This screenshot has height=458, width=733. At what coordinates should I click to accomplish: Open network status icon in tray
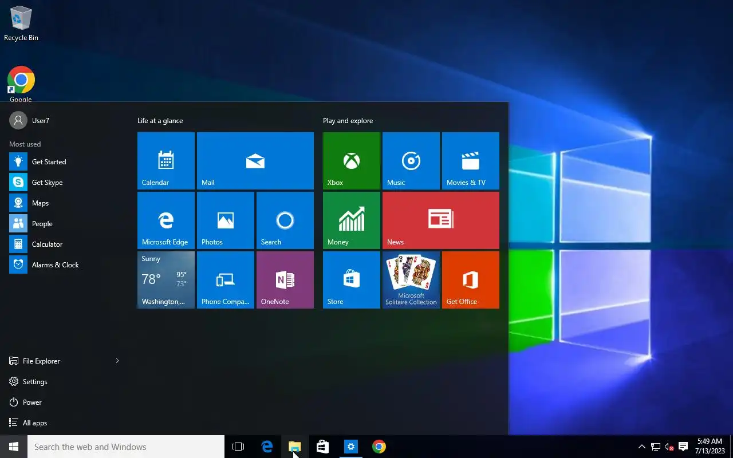pos(656,447)
